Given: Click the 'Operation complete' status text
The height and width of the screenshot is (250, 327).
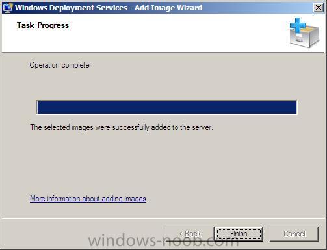Looking at the screenshot, I should 59,65.
